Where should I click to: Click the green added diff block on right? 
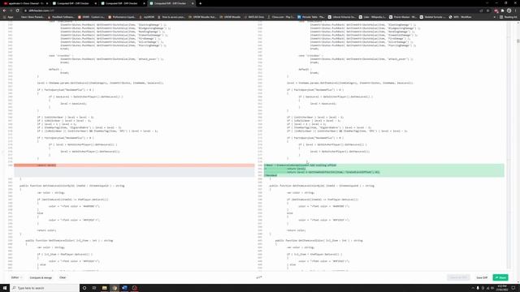point(384,170)
